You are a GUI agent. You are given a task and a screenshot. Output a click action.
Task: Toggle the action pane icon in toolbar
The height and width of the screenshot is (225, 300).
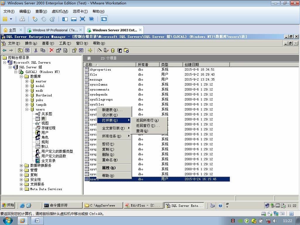click(x=81, y=50)
